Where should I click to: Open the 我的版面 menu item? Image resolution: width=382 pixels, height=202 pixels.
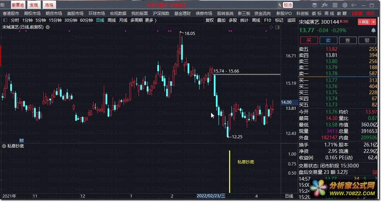tap(140, 13)
